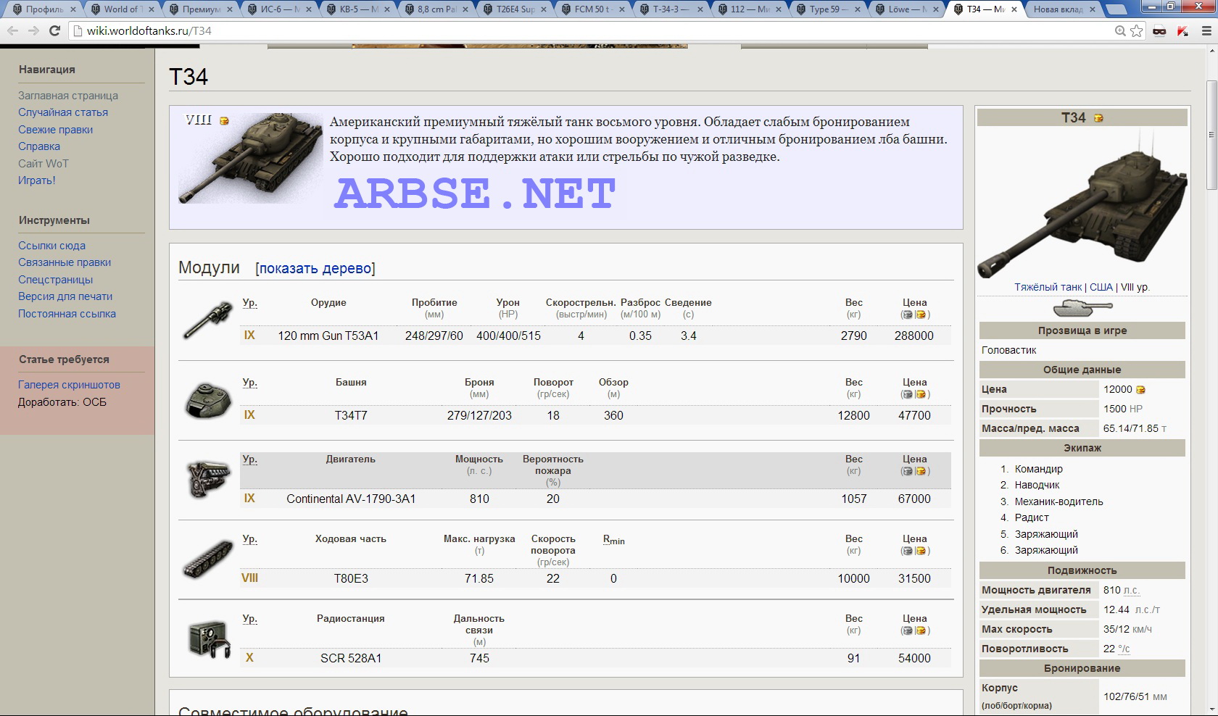Open Версия для печати link
Viewport: 1218px width, 716px height.
65,296
